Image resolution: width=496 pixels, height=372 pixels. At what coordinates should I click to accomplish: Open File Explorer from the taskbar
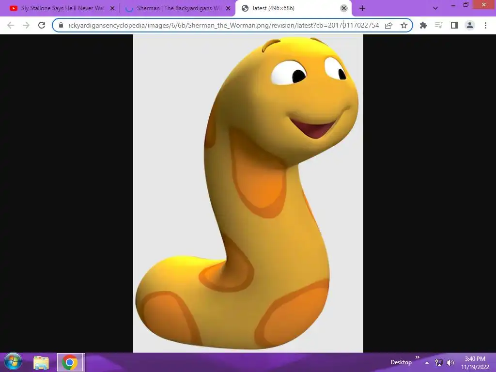[41, 362]
